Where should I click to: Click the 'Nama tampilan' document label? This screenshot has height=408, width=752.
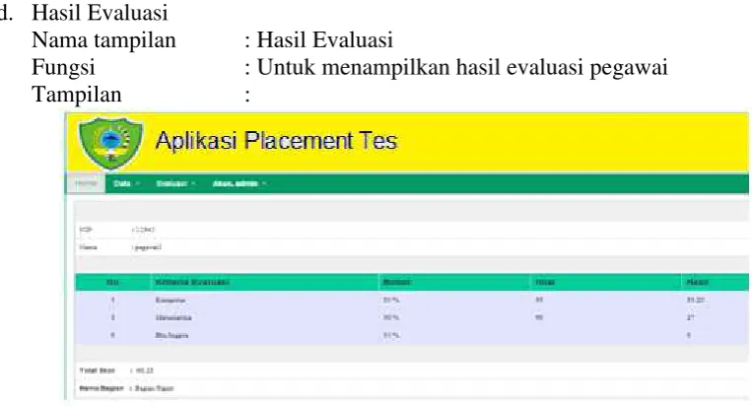104,39
